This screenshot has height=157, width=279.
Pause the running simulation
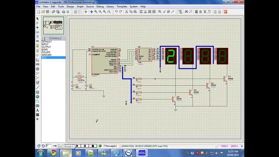[x=85, y=146]
